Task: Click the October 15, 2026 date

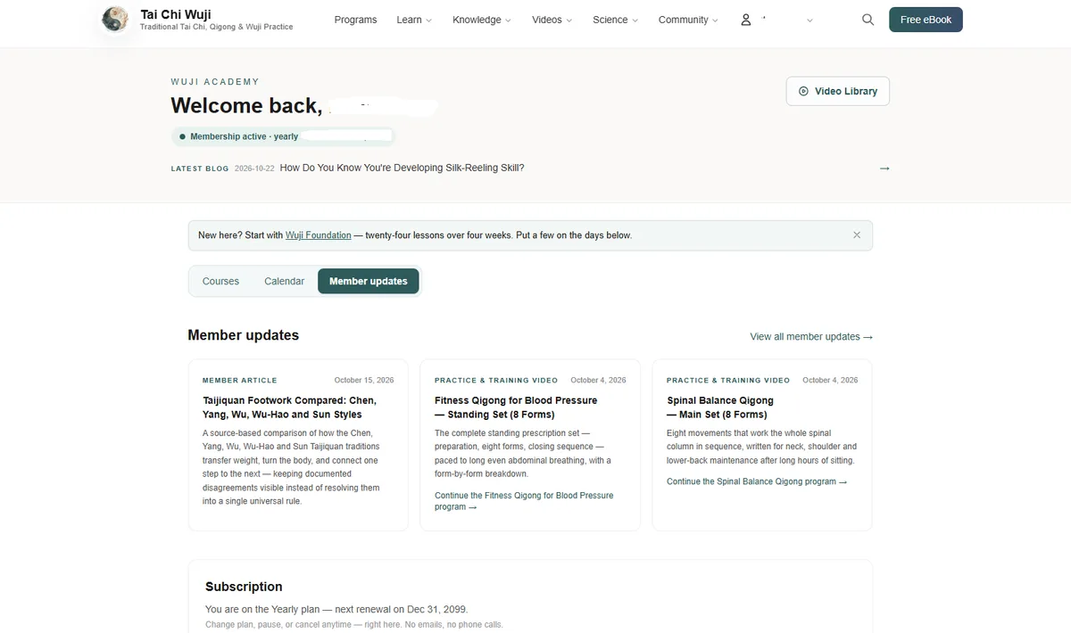Action: click(x=364, y=381)
